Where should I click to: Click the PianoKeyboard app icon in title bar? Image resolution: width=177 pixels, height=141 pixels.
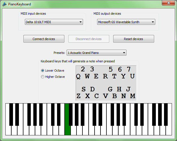tap(5, 4)
